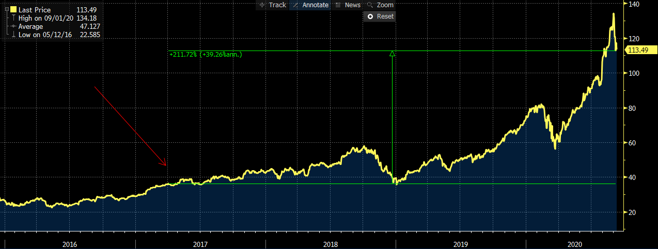This screenshot has width=658, height=249.
Task: Open the News overlay
Action: click(x=347, y=5)
